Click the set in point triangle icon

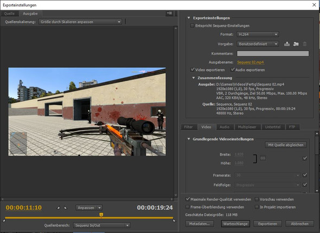click(x=59, y=208)
